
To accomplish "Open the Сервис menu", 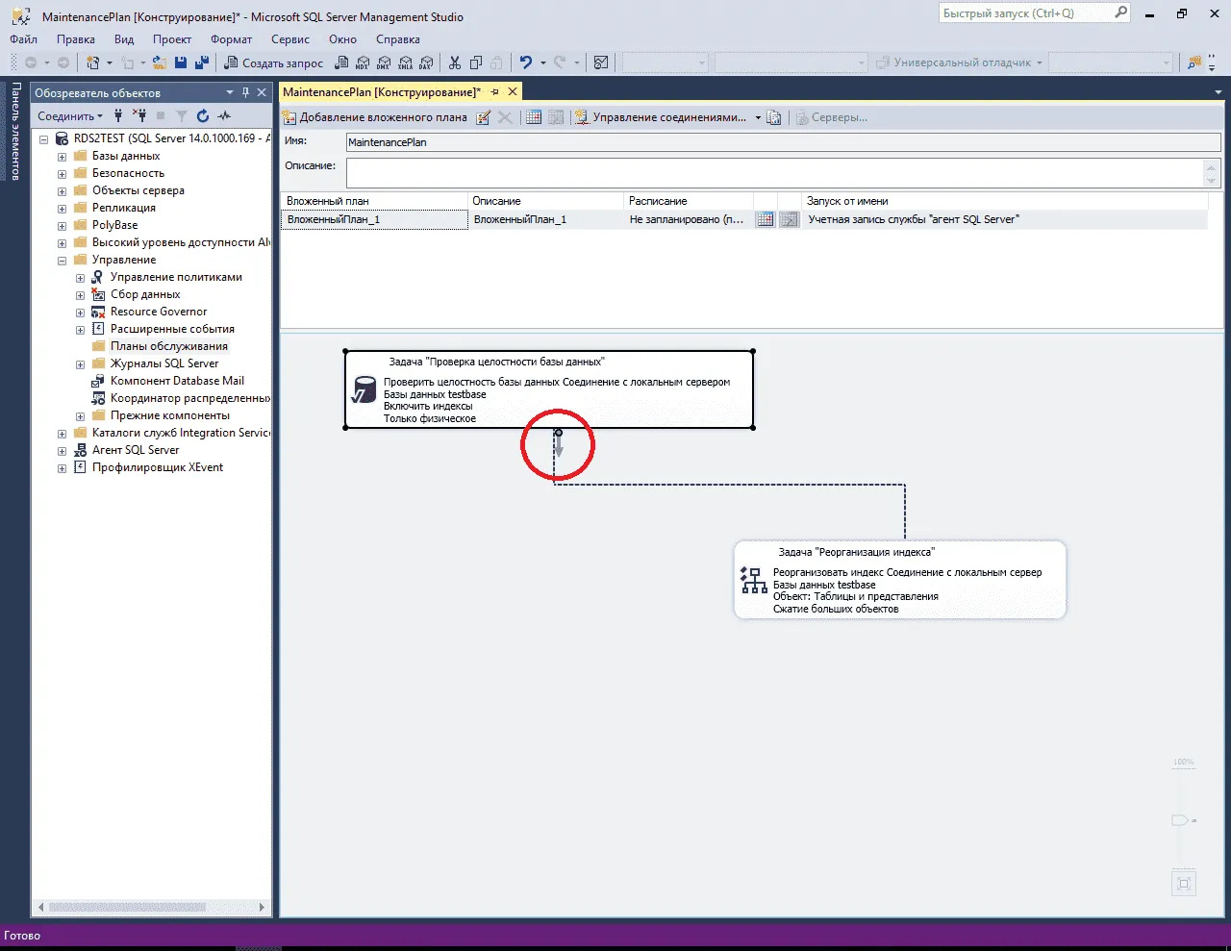I will tap(289, 39).
